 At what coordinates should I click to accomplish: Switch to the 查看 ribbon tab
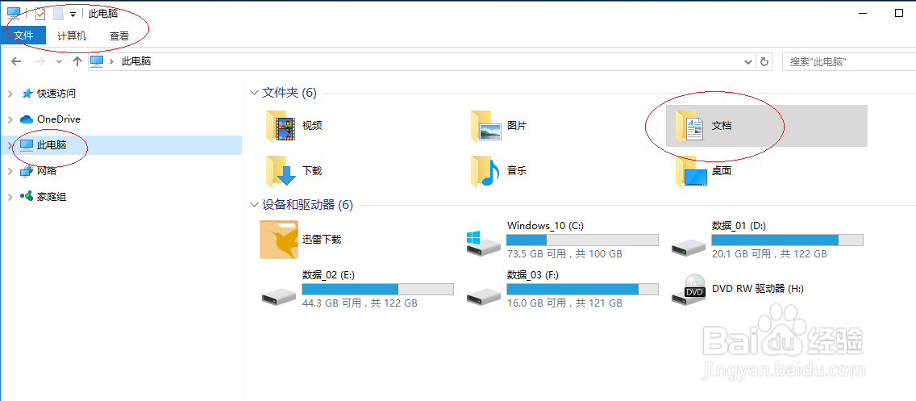[119, 36]
